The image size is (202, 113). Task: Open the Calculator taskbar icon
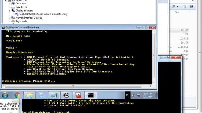click(x=42, y=95)
